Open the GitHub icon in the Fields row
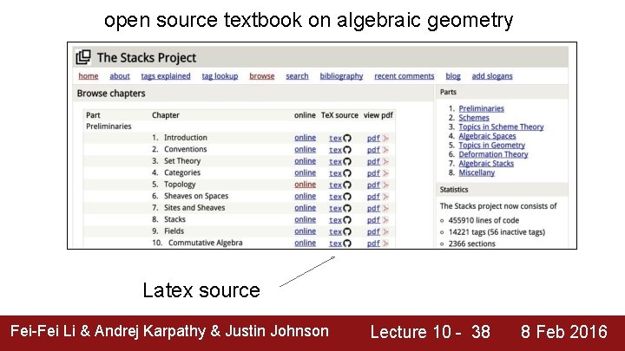 click(347, 231)
